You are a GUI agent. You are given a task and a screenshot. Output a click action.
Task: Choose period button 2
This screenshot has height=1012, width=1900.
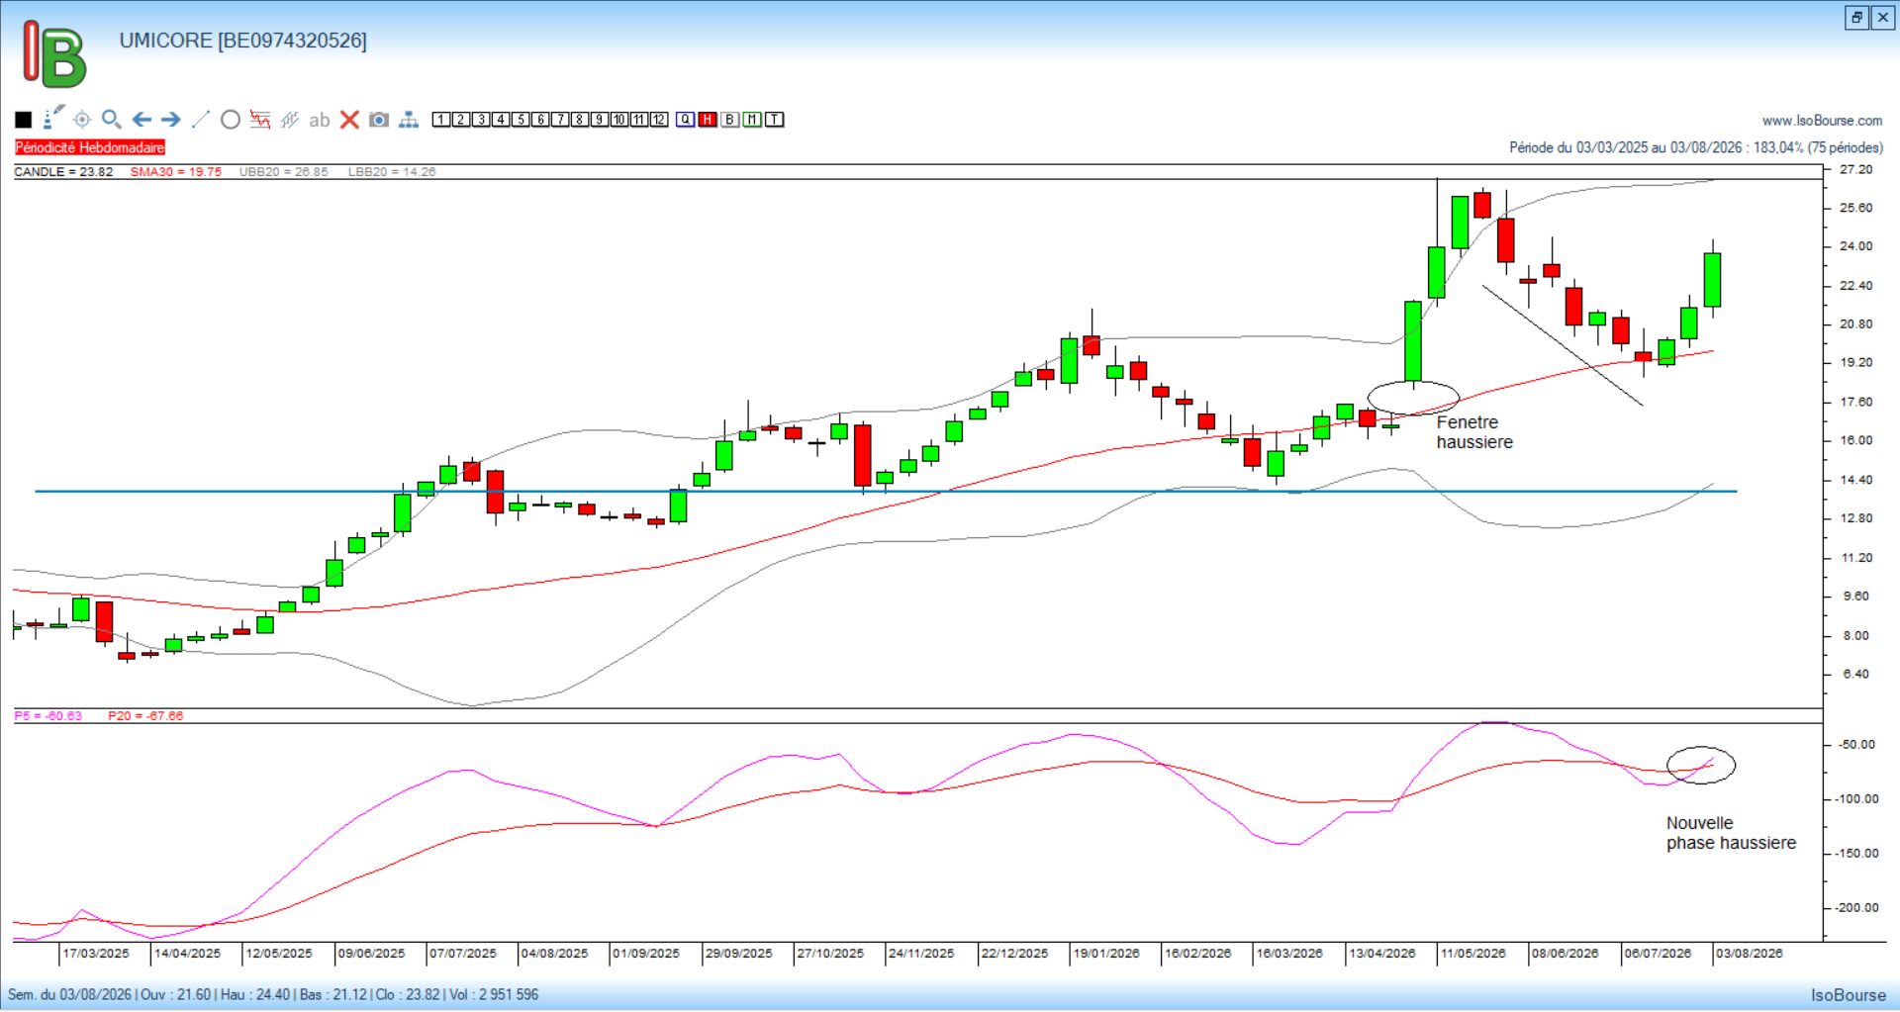click(x=461, y=120)
